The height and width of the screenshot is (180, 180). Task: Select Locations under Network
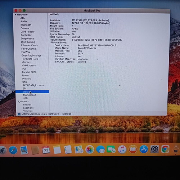pos(28,108)
